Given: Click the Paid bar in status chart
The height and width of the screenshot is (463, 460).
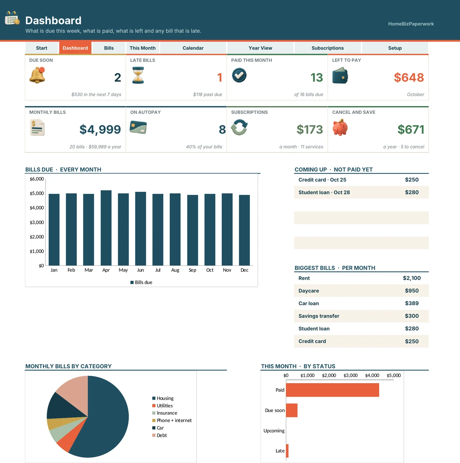Looking at the screenshot, I should pyautogui.click(x=333, y=390).
